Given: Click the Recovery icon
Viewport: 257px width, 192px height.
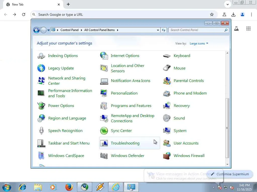Looking at the screenshot, I should 167,106.
